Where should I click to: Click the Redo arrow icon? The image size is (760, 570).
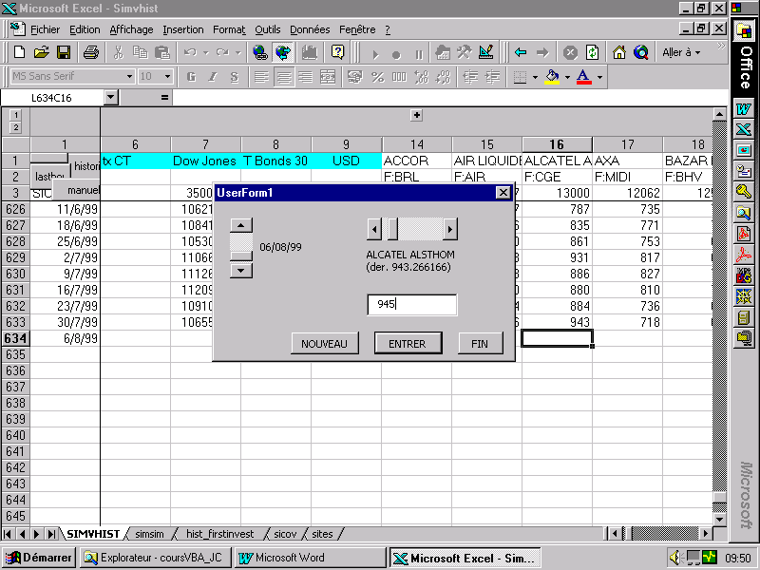point(222,52)
